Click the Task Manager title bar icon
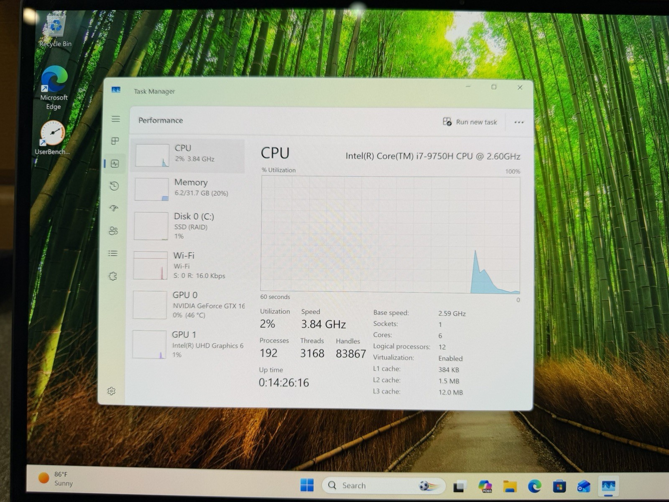Image resolution: width=669 pixels, height=502 pixels. point(116,90)
